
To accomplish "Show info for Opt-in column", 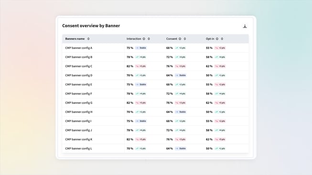I will [x=217, y=39].
